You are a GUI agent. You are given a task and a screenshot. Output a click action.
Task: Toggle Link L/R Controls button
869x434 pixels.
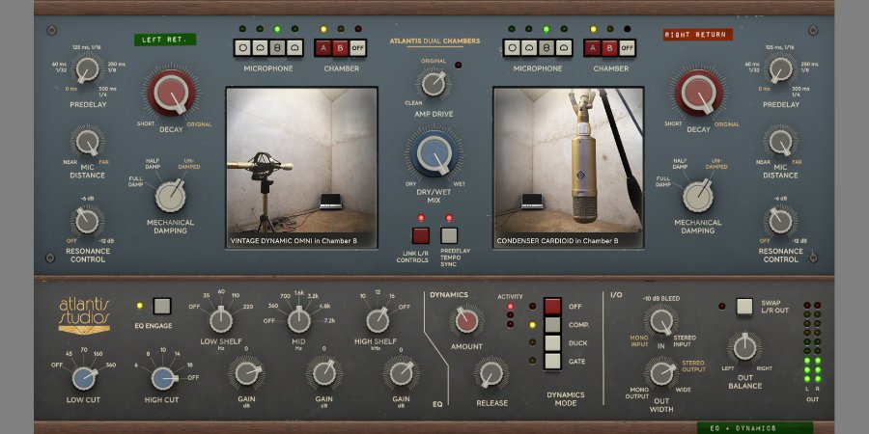pos(421,235)
